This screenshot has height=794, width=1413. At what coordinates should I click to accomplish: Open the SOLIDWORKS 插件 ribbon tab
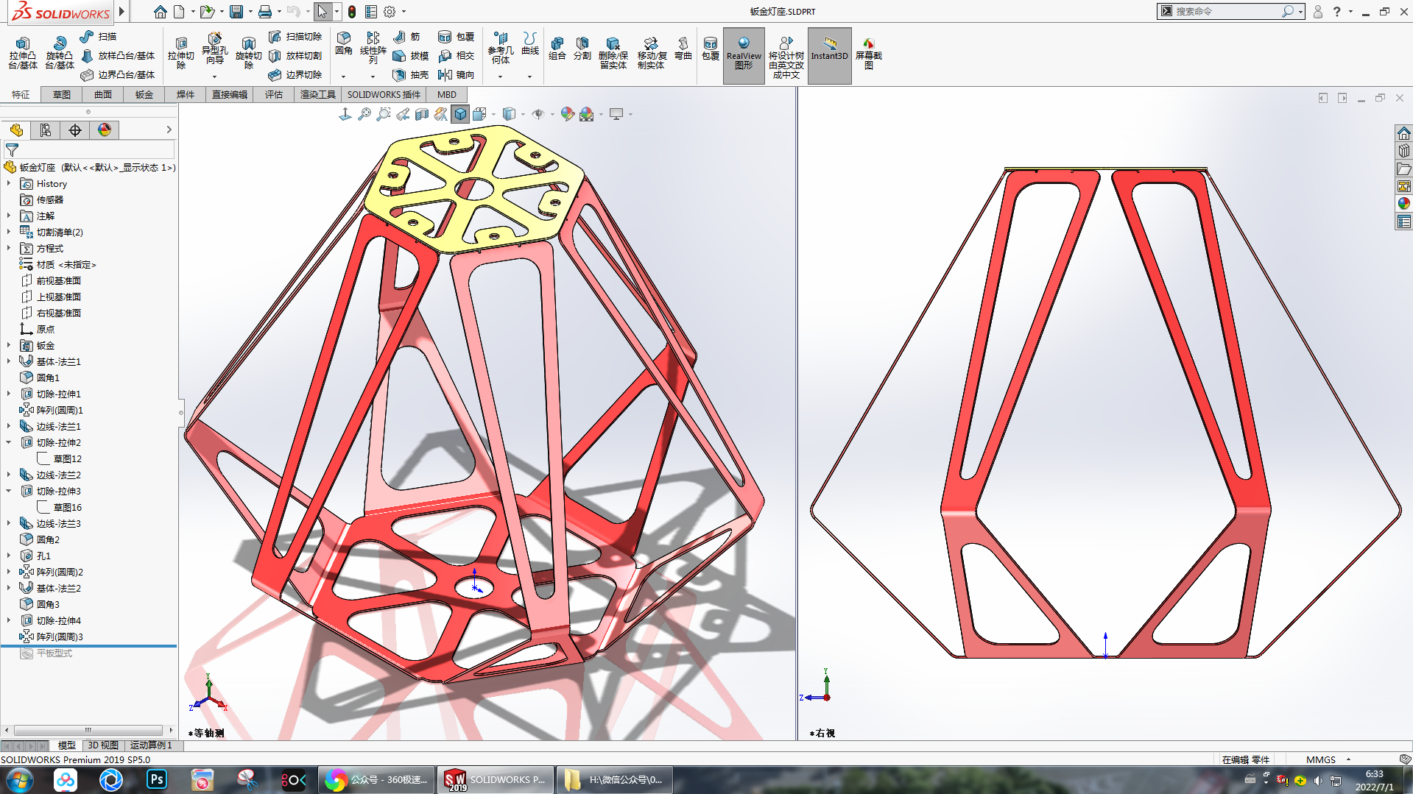[x=384, y=95]
